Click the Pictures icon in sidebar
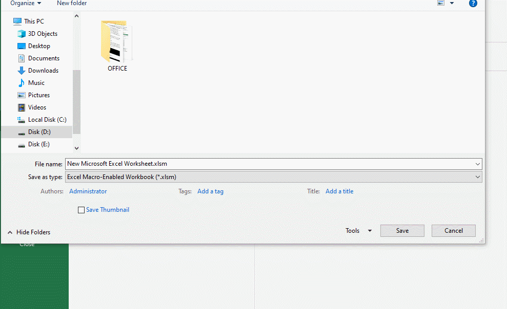The image size is (507, 309). [22, 95]
